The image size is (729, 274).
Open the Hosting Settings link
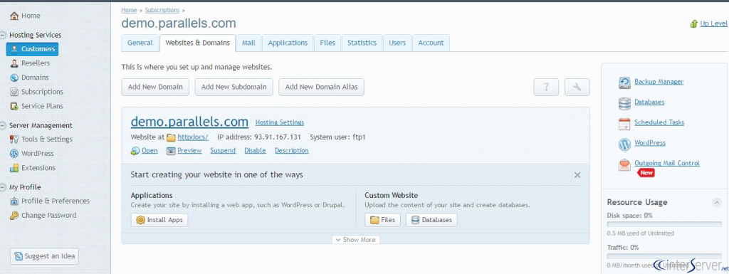click(x=279, y=122)
